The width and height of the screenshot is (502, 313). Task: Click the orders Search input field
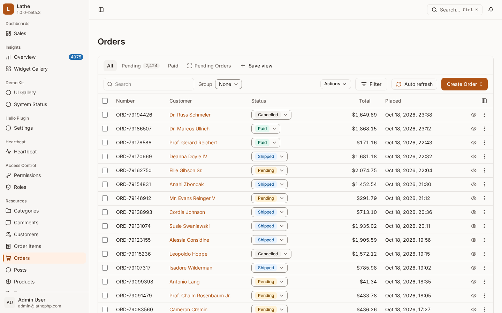tap(149, 84)
